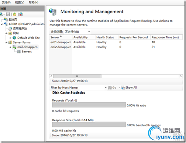The image size is (186, 143).
Task: Click Response Size (Total: 0.14 MB) label
Action: tap(73, 120)
